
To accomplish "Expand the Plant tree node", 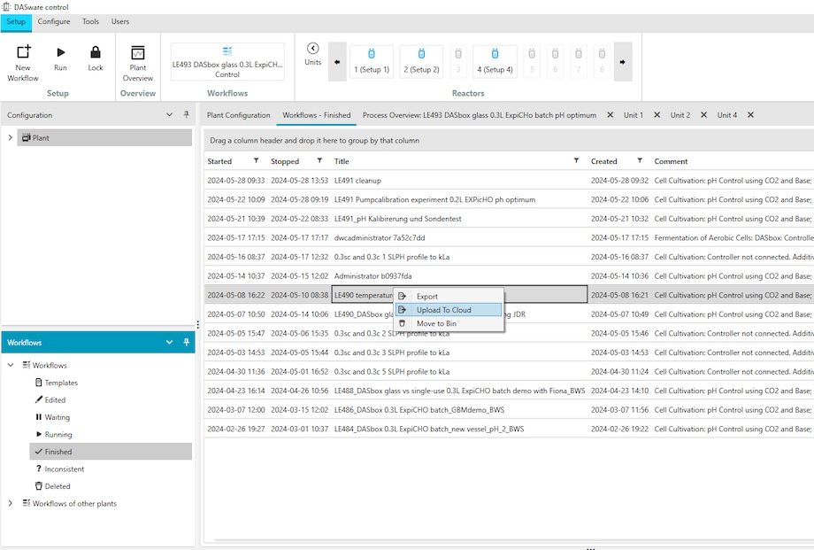I will (10, 138).
